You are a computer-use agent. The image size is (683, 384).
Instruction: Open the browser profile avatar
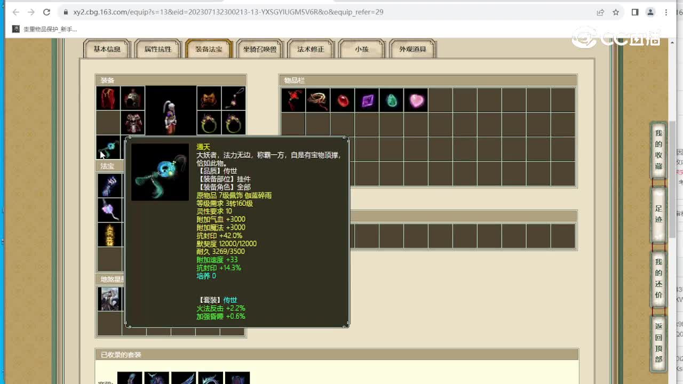coord(650,12)
